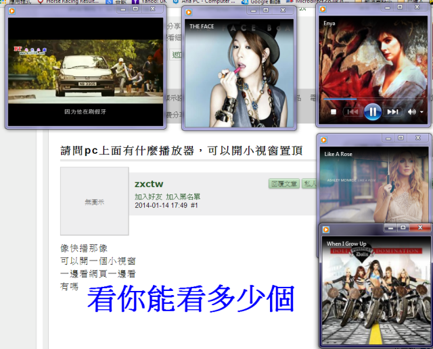Minimize the When I Grow Up player window
433x349 pixels.
point(390,227)
